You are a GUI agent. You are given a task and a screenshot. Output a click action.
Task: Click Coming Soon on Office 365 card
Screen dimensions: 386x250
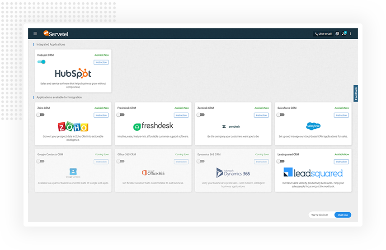182,154
